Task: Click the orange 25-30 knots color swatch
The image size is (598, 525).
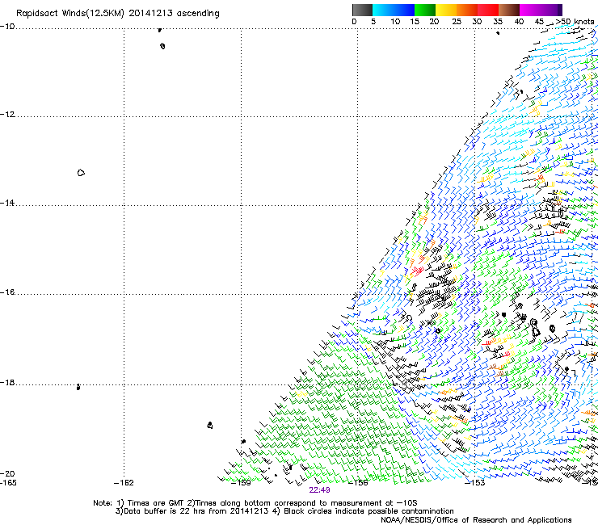Action: pyautogui.click(x=467, y=10)
